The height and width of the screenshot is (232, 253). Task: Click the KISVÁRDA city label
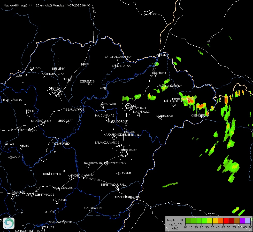pos(159,73)
